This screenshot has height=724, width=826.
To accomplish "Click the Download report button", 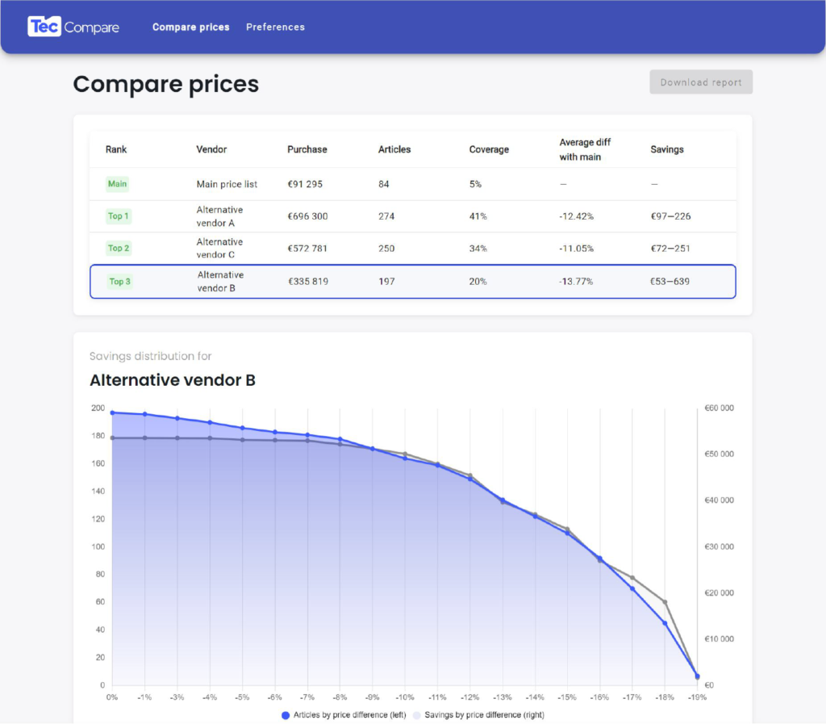I will point(700,82).
